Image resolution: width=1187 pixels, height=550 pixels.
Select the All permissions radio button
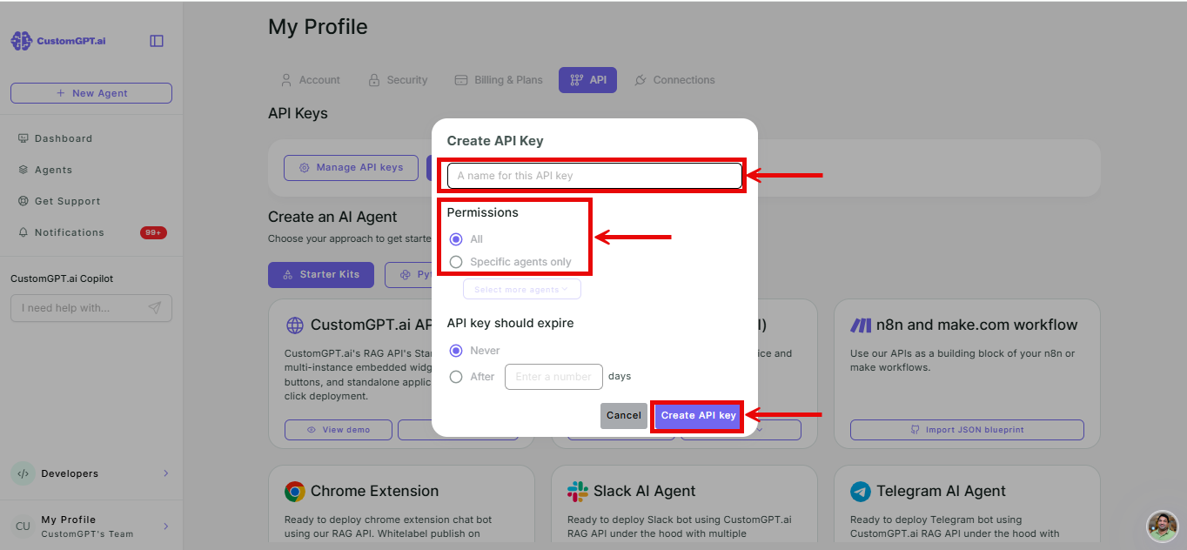(456, 239)
